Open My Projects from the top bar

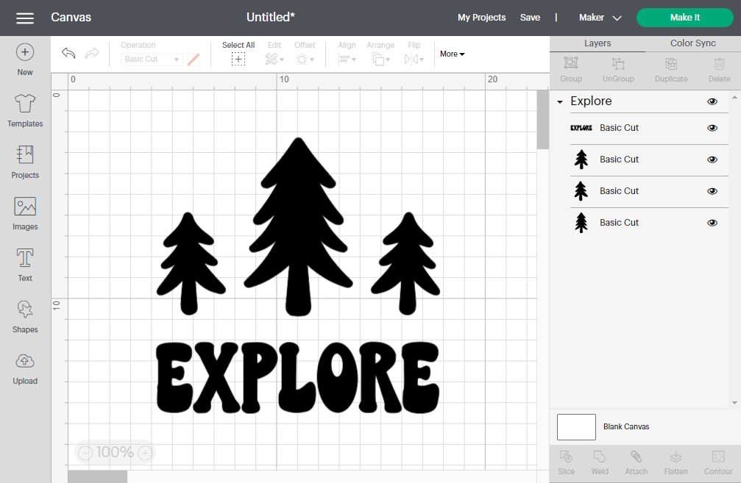click(x=481, y=17)
